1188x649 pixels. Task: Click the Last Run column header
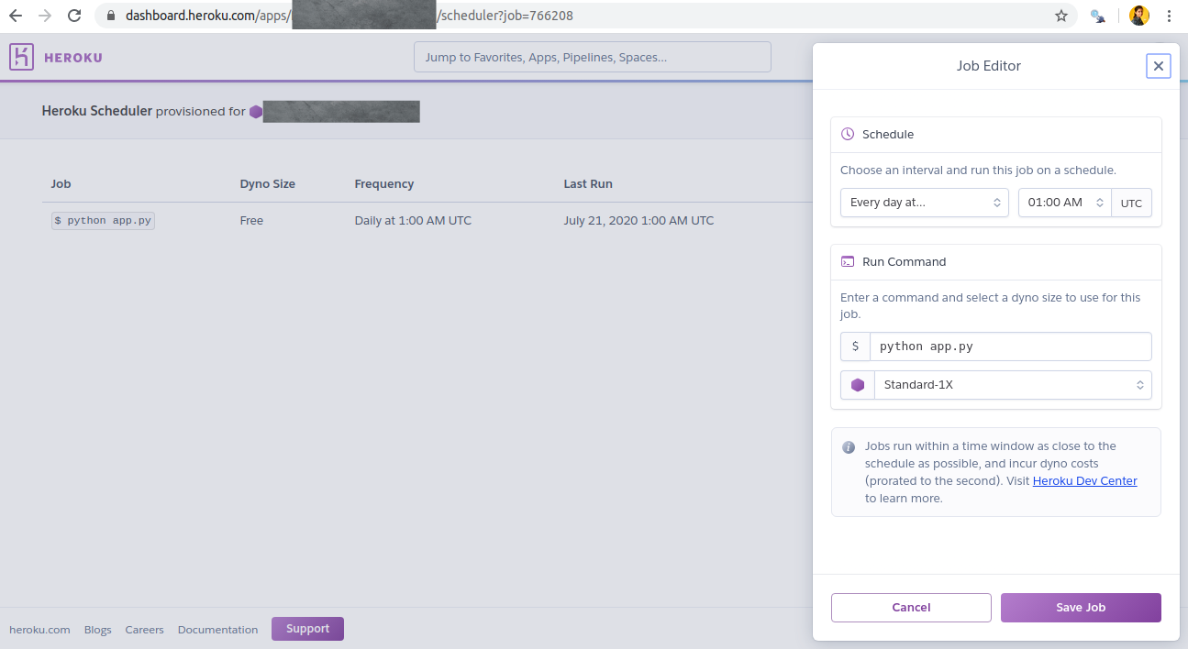coord(588,184)
